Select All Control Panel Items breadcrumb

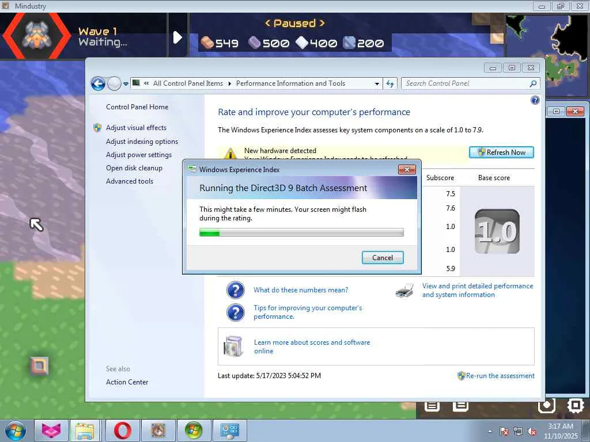click(x=188, y=83)
